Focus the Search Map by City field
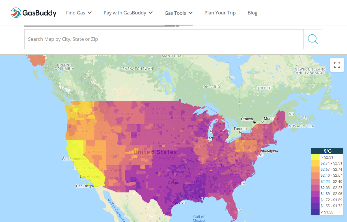The image size is (347, 222). 164,39
